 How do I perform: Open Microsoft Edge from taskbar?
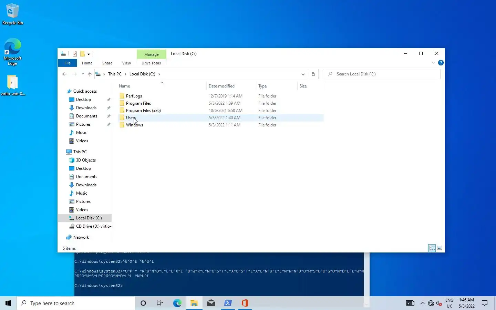tap(177, 303)
